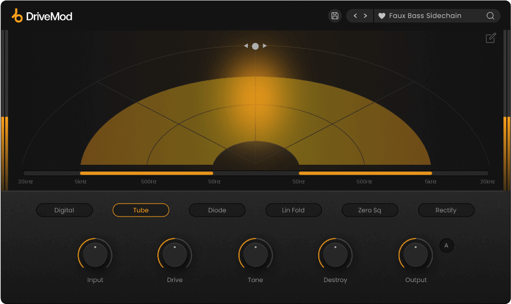This screenshot has width=511, height=304.
Task: Open the waveform edit panel
Action: point(491,38)
